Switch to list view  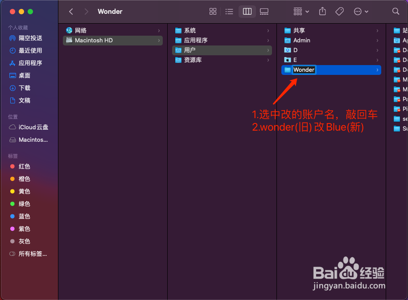pos(229,11)
